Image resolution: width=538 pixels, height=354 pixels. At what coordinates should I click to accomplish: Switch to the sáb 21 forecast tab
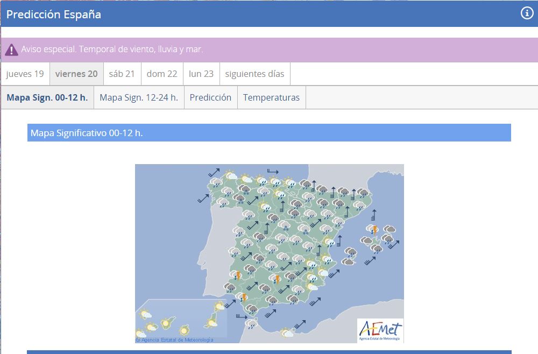(122, 74)
